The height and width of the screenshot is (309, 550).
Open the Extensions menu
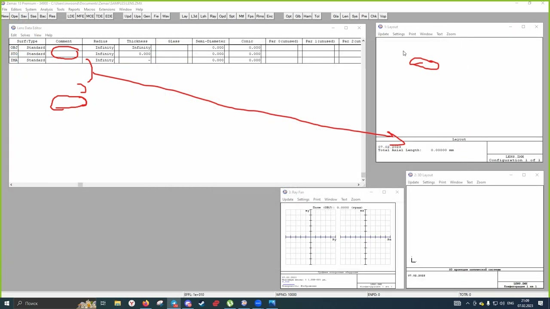[x=107, y=9]
